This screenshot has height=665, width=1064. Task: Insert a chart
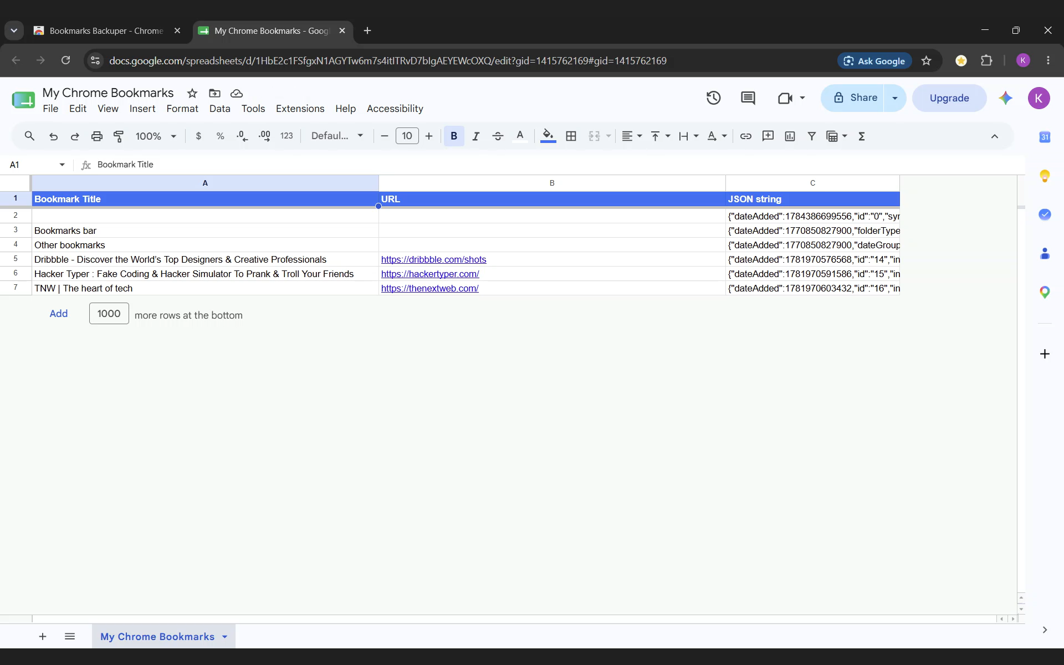[790, 136]
